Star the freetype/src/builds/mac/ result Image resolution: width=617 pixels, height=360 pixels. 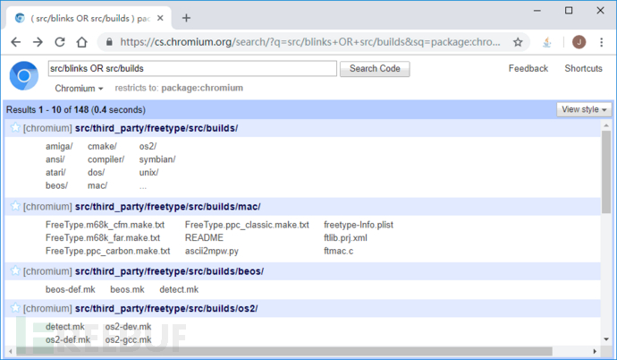tap(15, 206)
